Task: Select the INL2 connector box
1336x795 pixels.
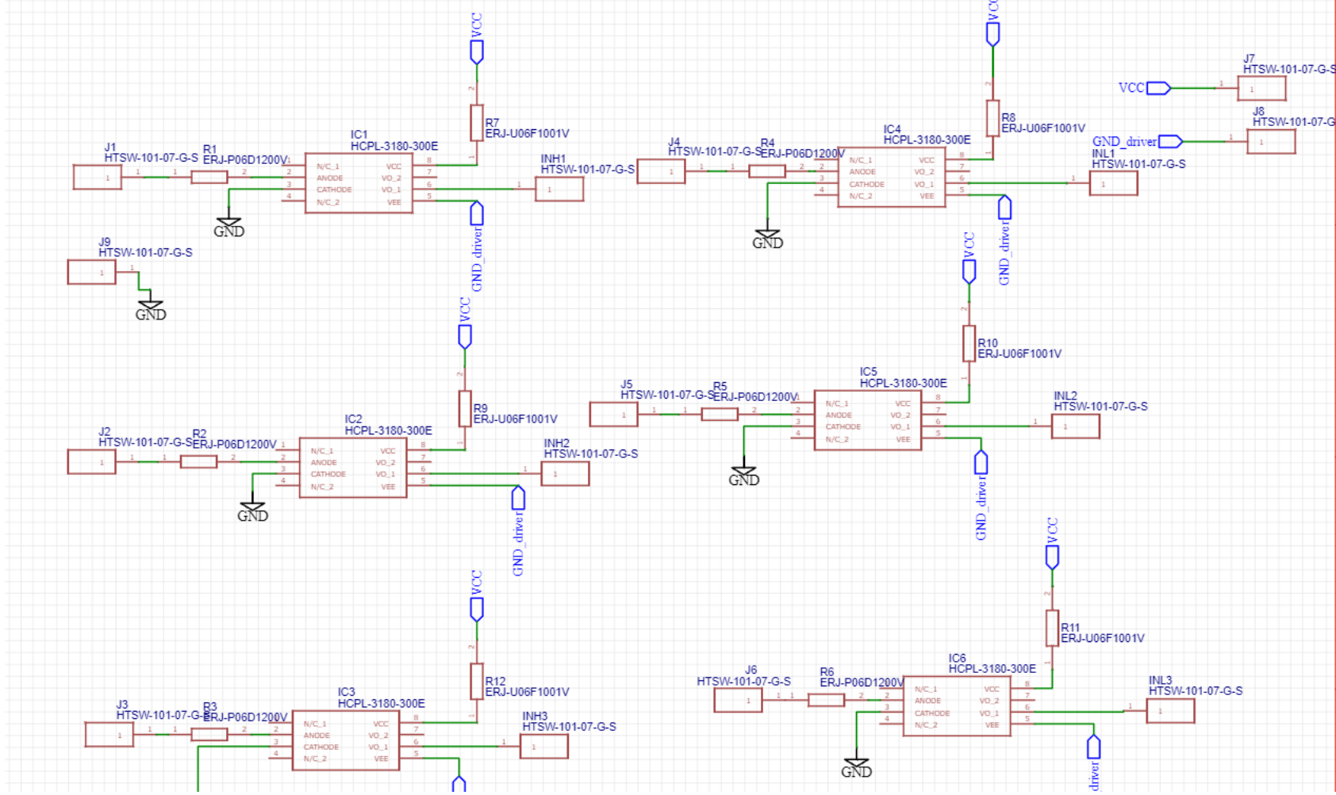Action: [x=1076, y=426]
